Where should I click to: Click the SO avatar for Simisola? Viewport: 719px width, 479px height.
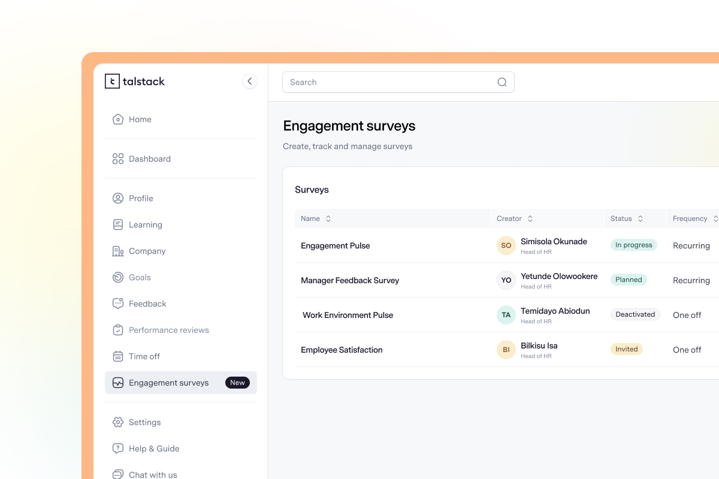[x=506, y=245]
